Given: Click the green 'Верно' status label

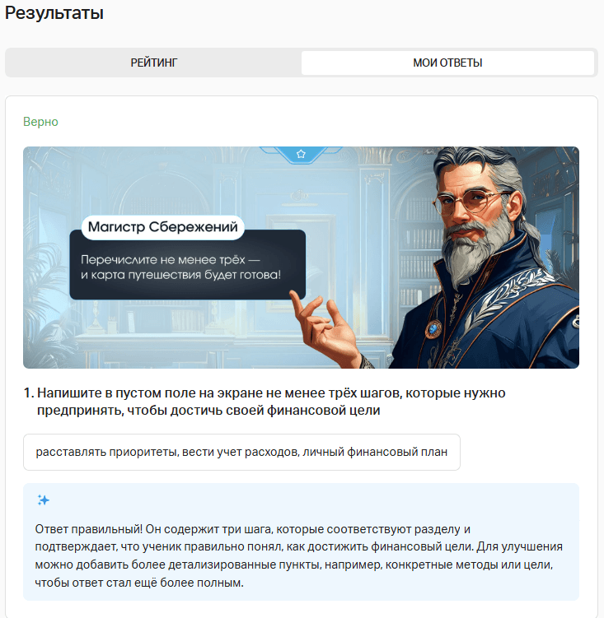Looking at the screenshot, I should [40, 122].
